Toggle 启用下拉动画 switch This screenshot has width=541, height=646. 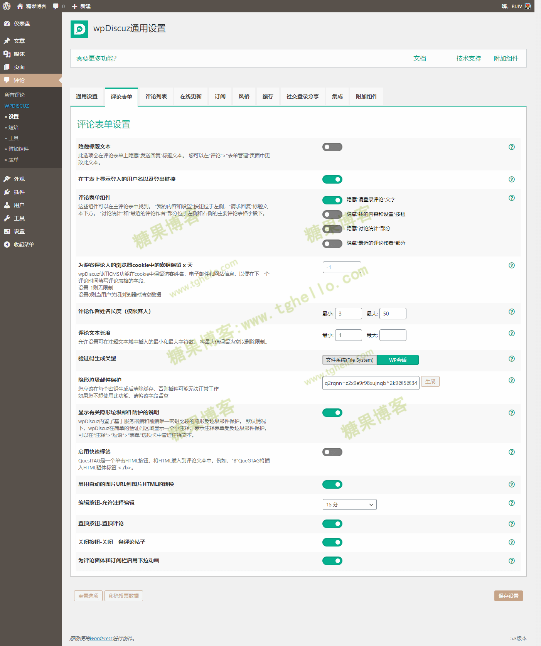(332, 561)
